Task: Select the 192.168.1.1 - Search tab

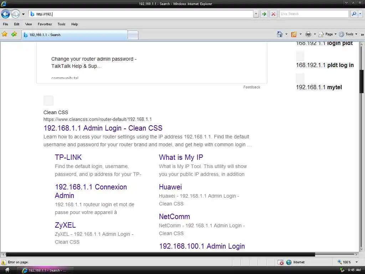Action: pyautogui.click(x=74, y=35)
